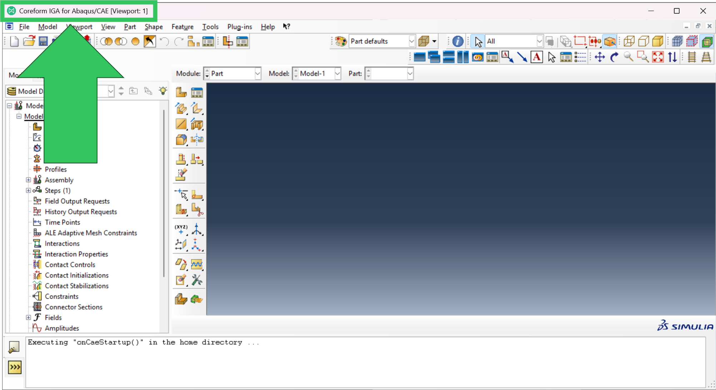716x390 pixels.
Task: Open the Part Manager from the toolbox
Action: tap(197, 93)
